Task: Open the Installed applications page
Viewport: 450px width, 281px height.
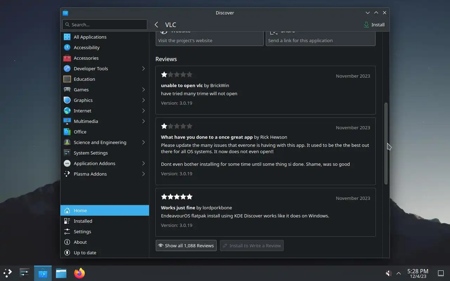Action: pos(105,221)
